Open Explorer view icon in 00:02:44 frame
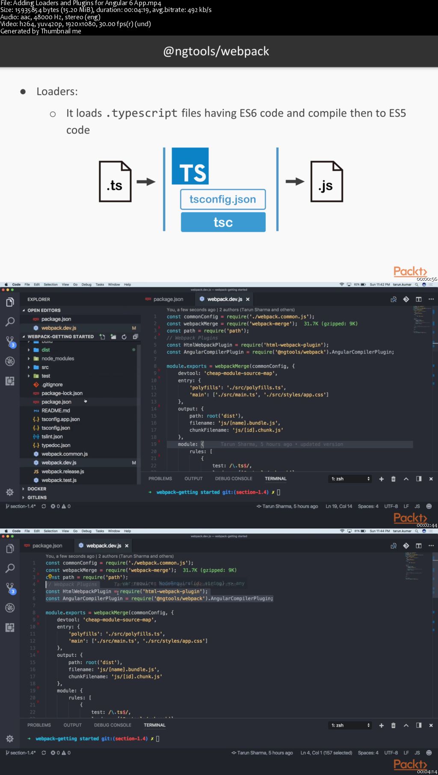The width and height of the screenshot is (438, 775). pos(10,302)
